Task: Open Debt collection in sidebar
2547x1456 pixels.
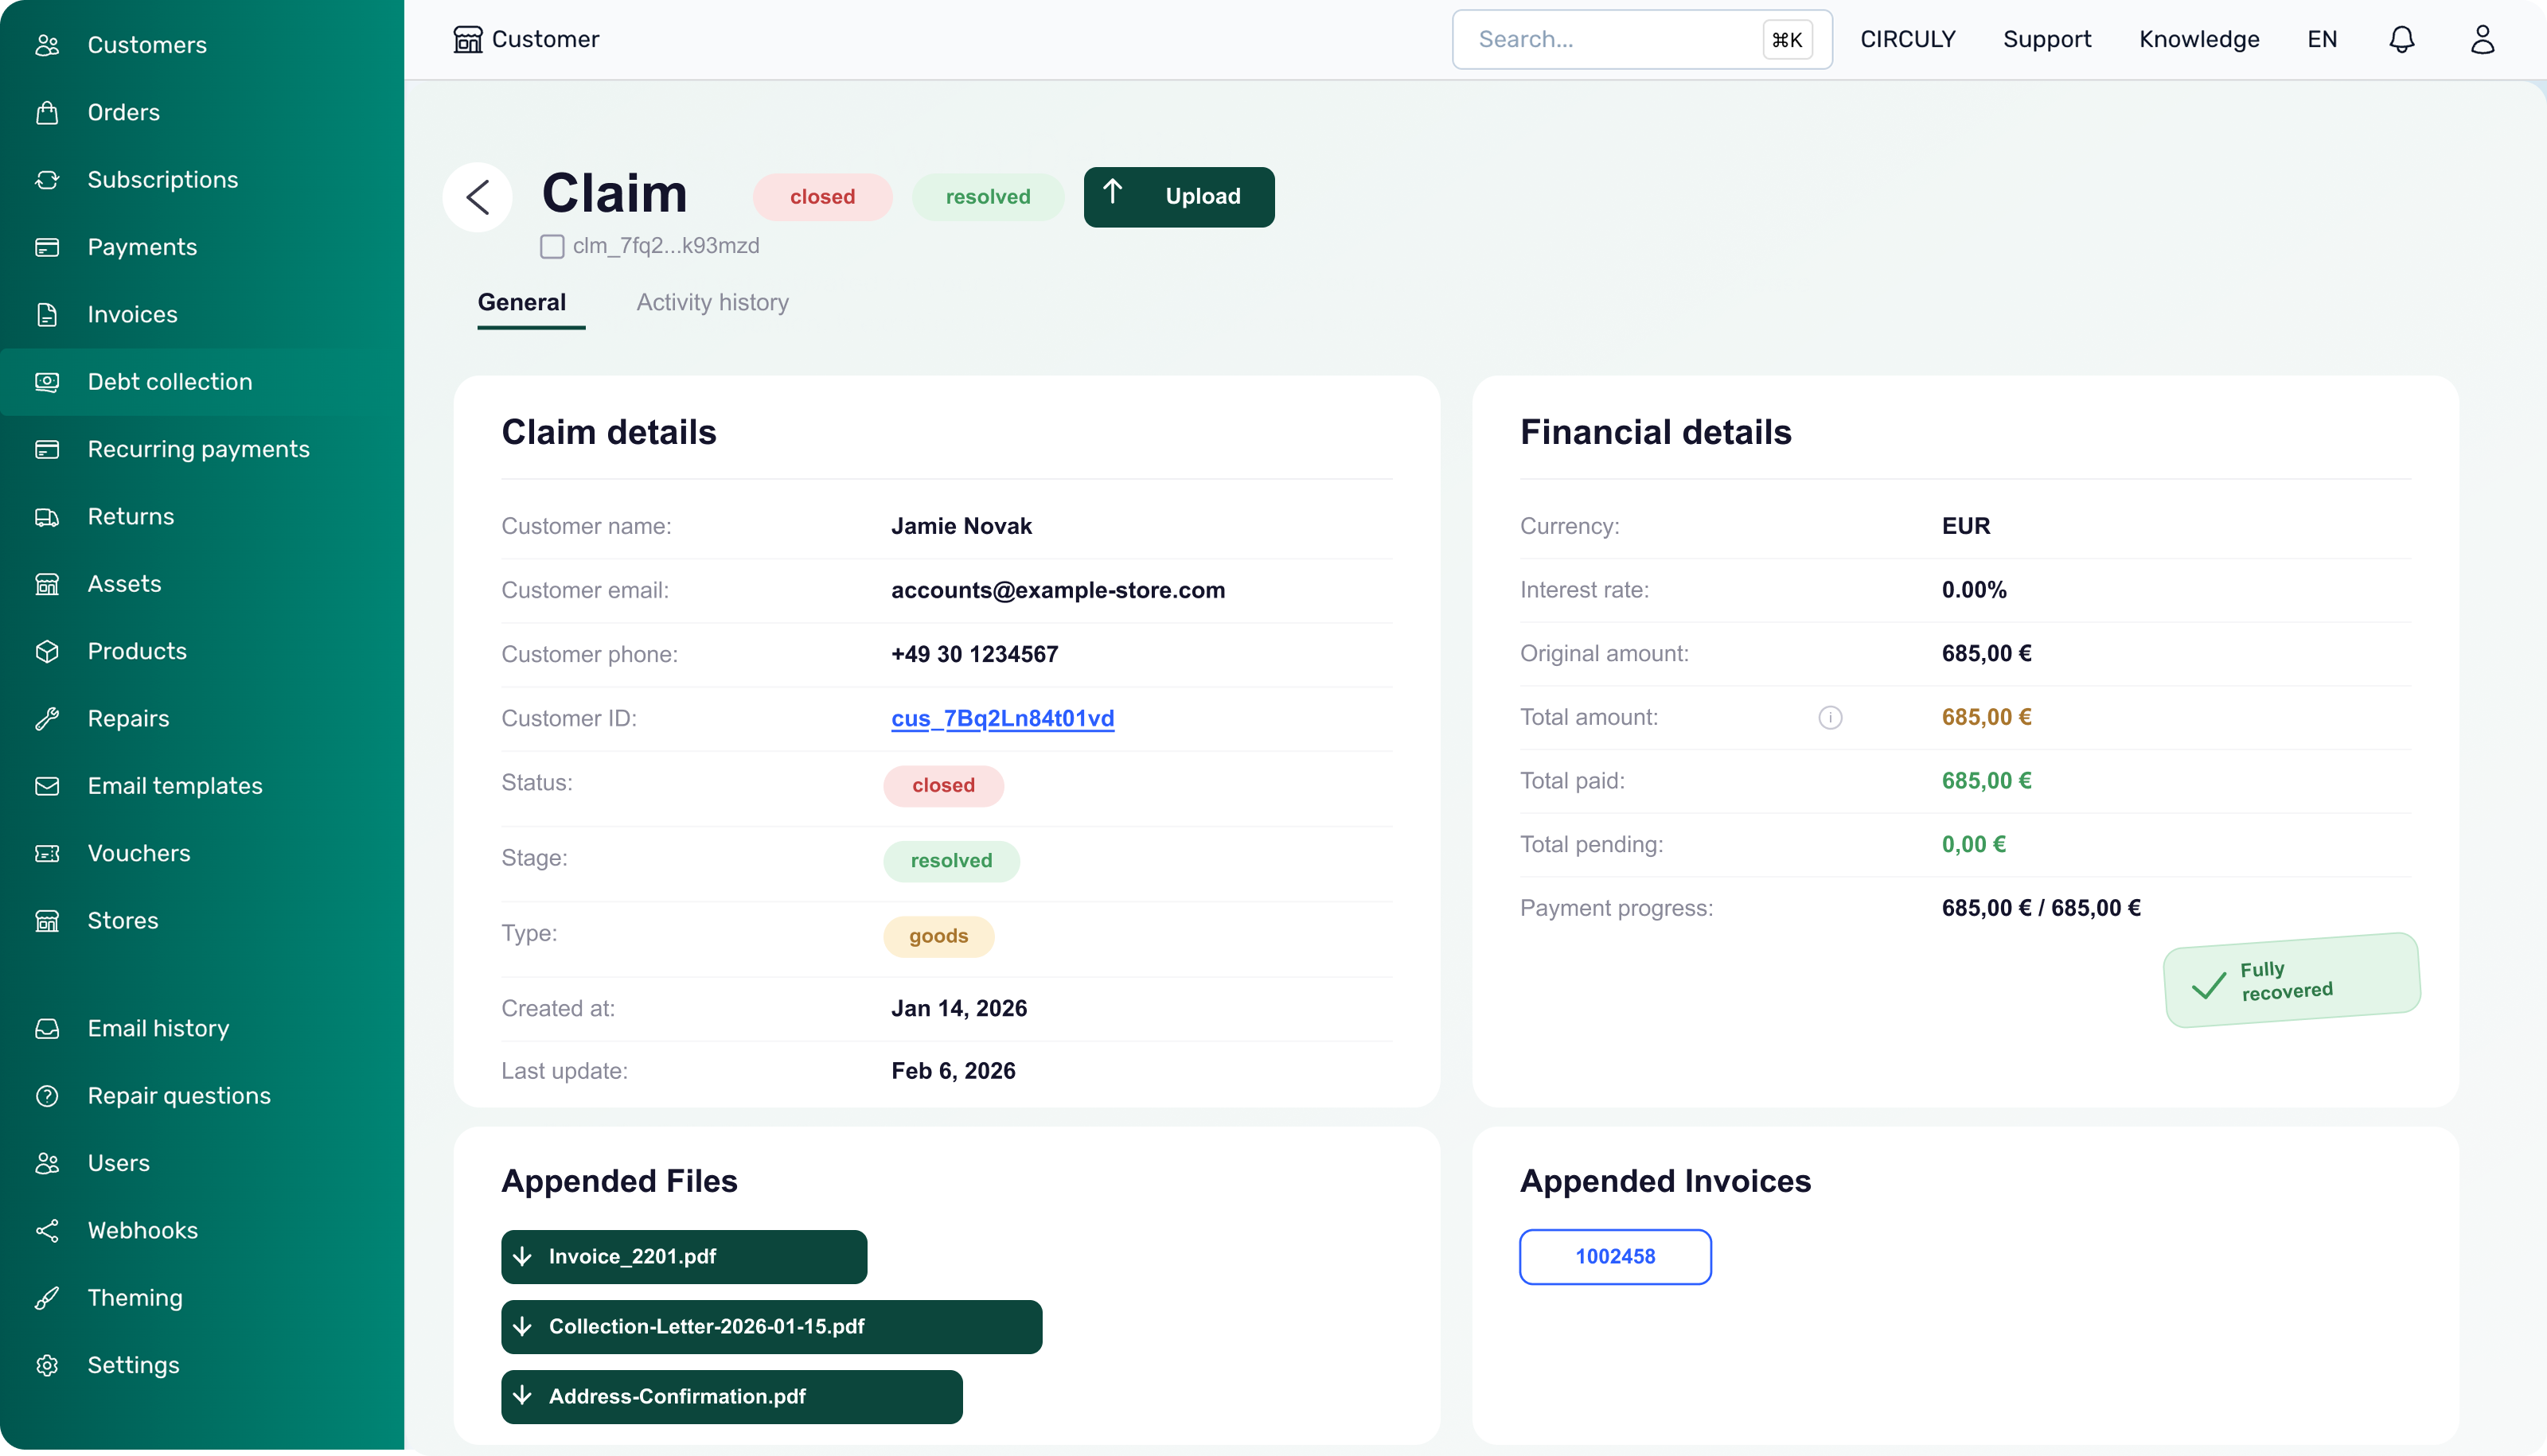Action: point(202,382)
